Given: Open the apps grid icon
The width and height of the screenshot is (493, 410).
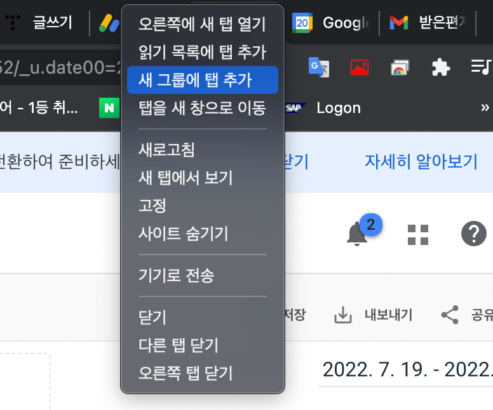Looking at the screenshot, I should [x=418, y=235].
